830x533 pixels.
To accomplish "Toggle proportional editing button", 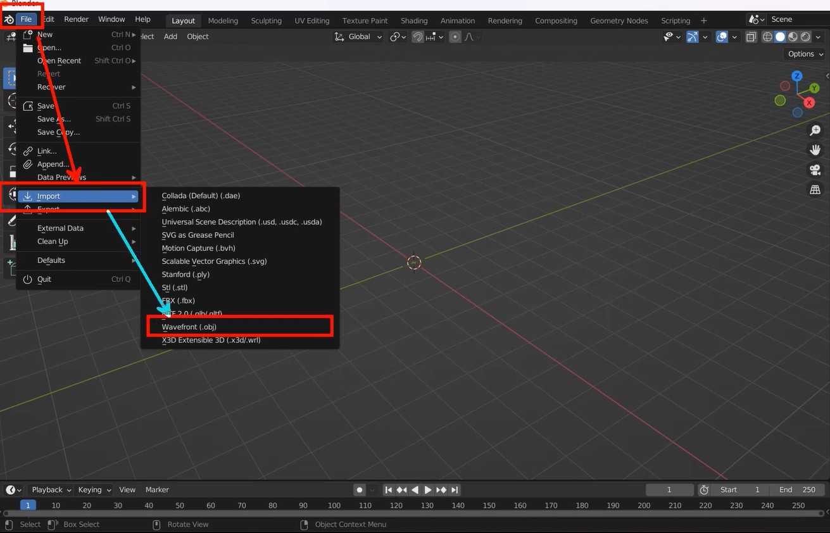I will pos(455,37).
